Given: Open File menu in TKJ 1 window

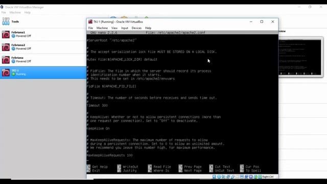Looking at the screenshot, I should point(90,28).
